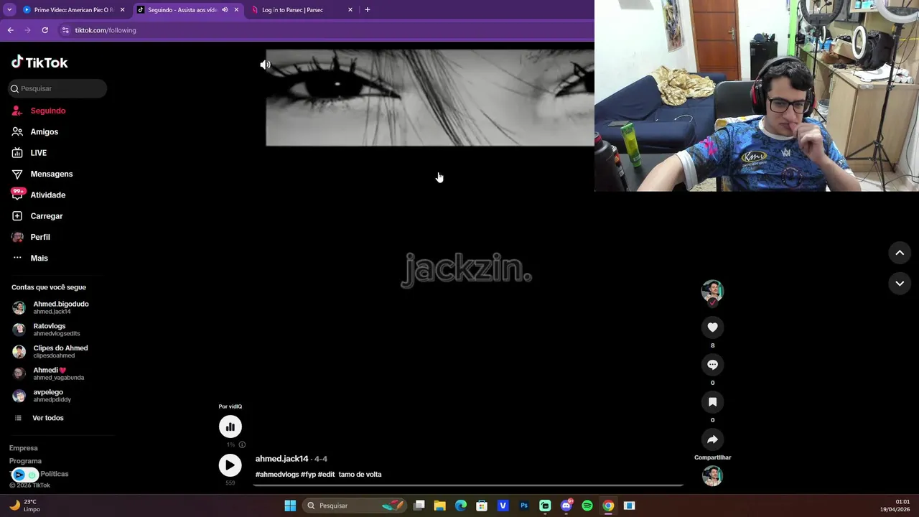Open ahmed.jack14 username on video

click(x=281, y=459)
